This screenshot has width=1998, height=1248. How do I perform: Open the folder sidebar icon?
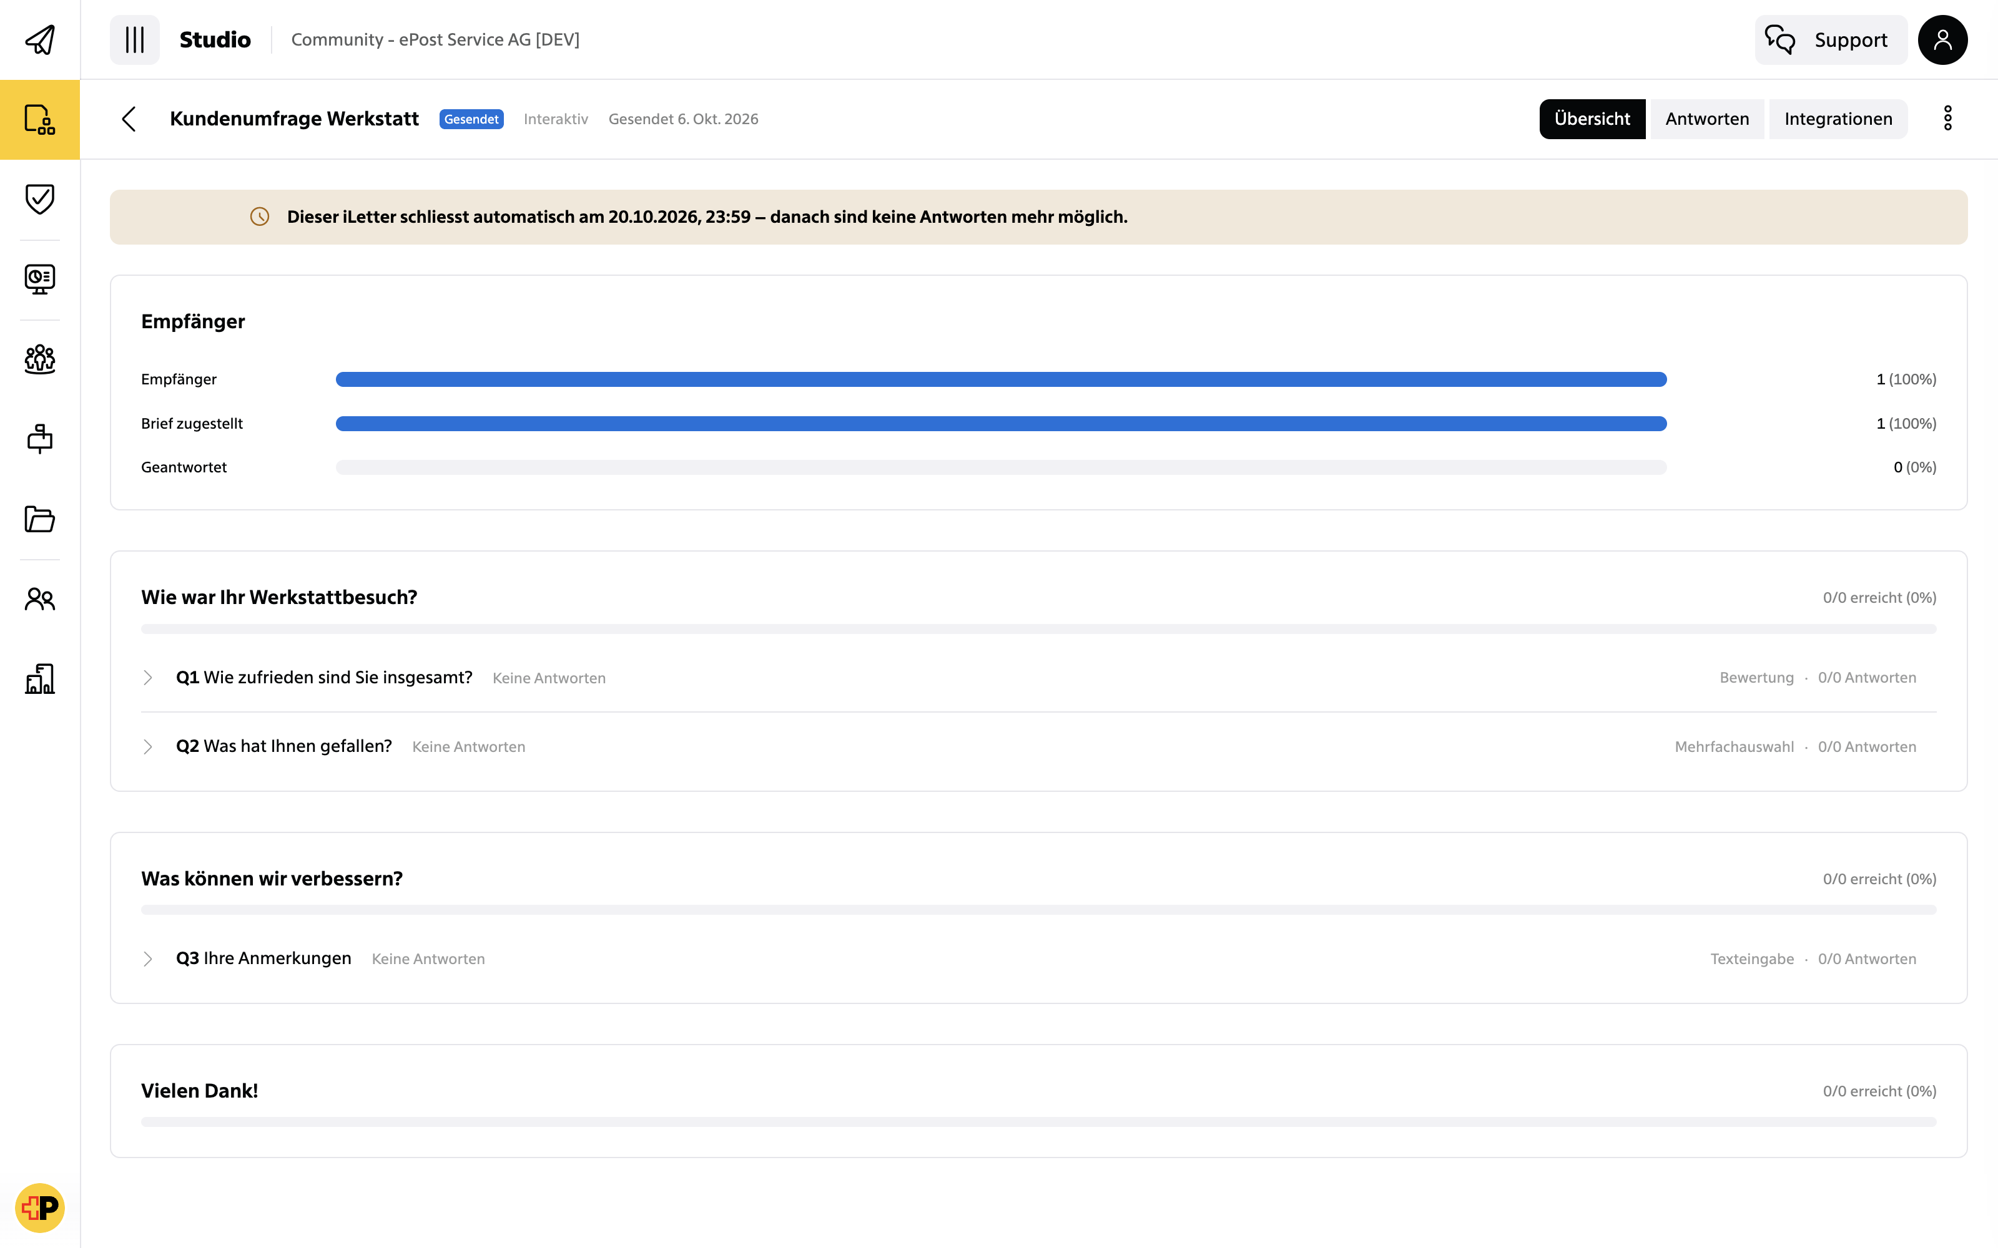tap(39, 519)
